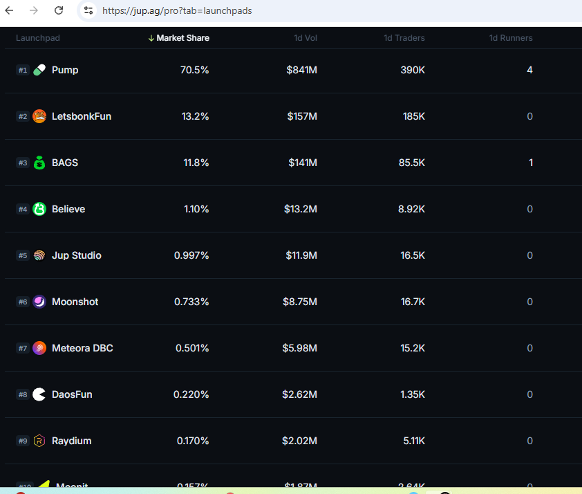Click the jup.ag URL address field

click(177, 11)
